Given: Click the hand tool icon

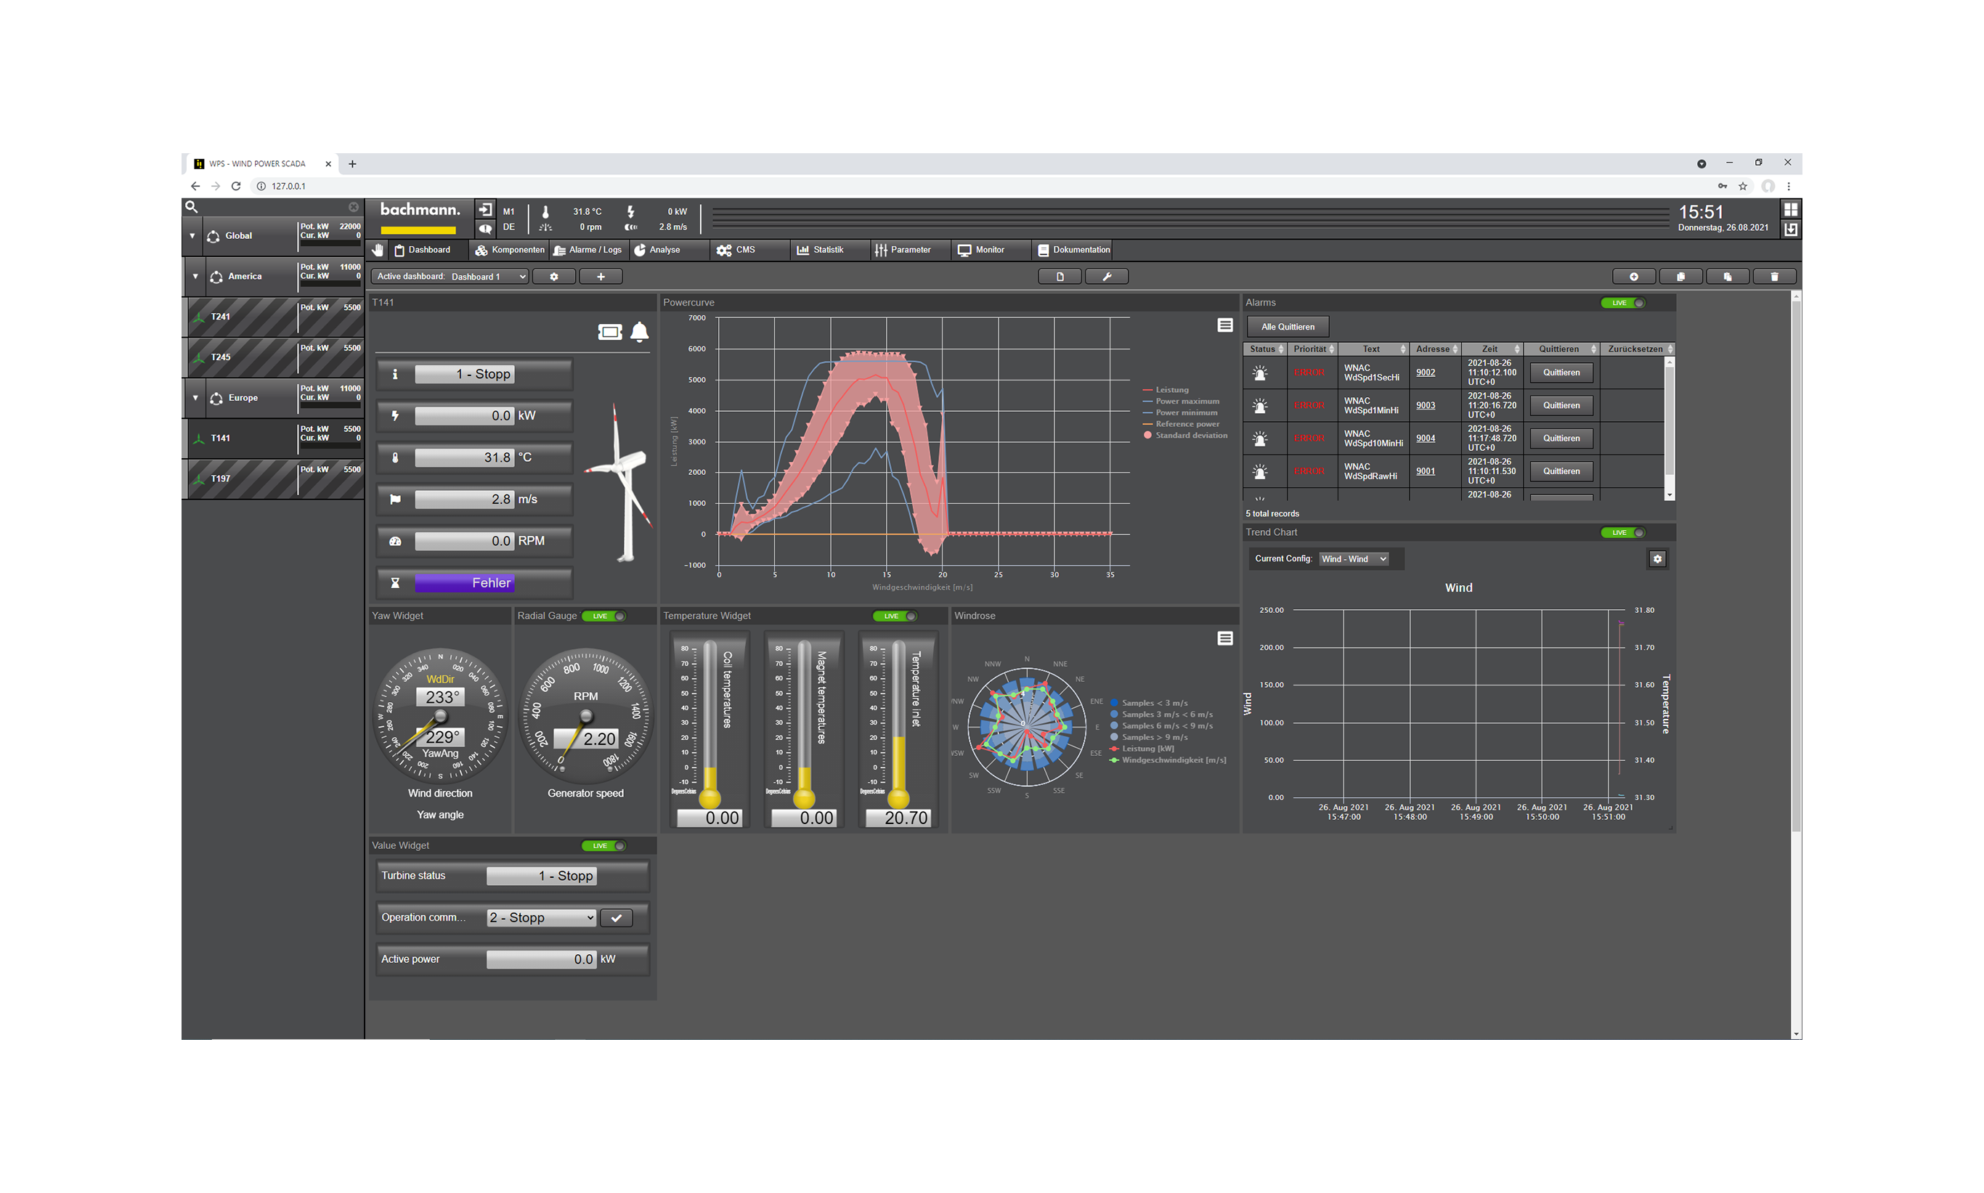Looking at the screenshot, I should tap(377, 250).
